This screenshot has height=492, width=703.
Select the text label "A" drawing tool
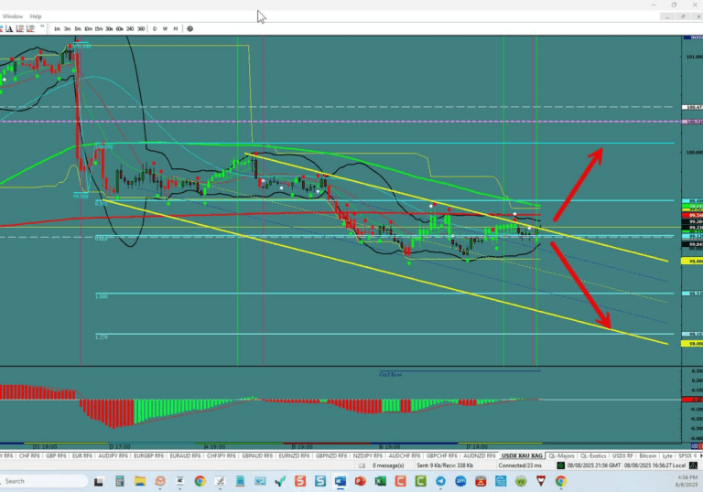coord(9,28)
